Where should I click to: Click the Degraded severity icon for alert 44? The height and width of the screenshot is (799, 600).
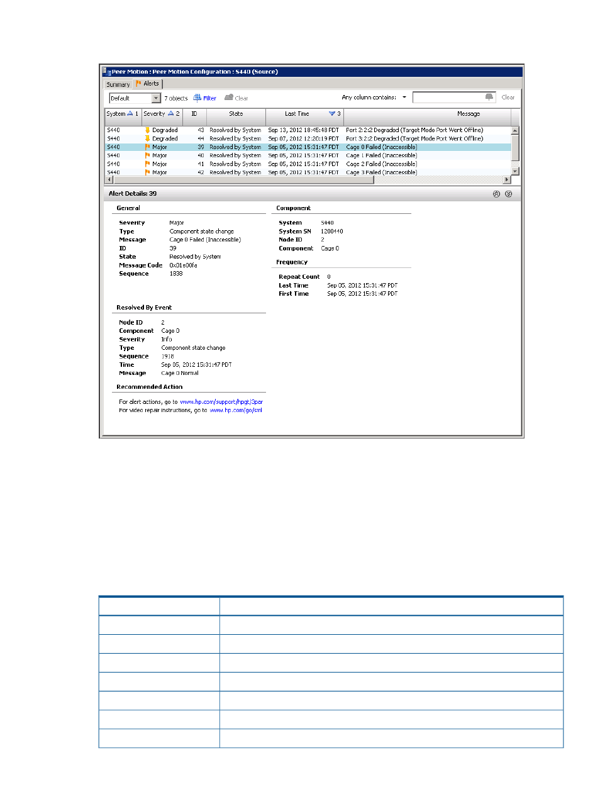[x=147, y=138]
